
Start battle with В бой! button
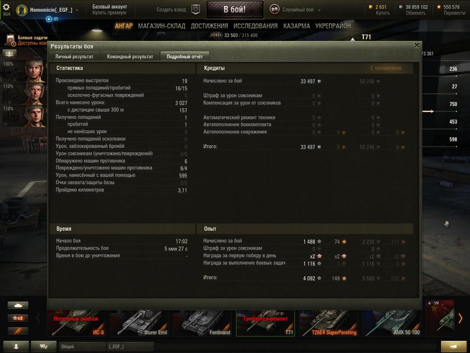click(x=235, y=9)
